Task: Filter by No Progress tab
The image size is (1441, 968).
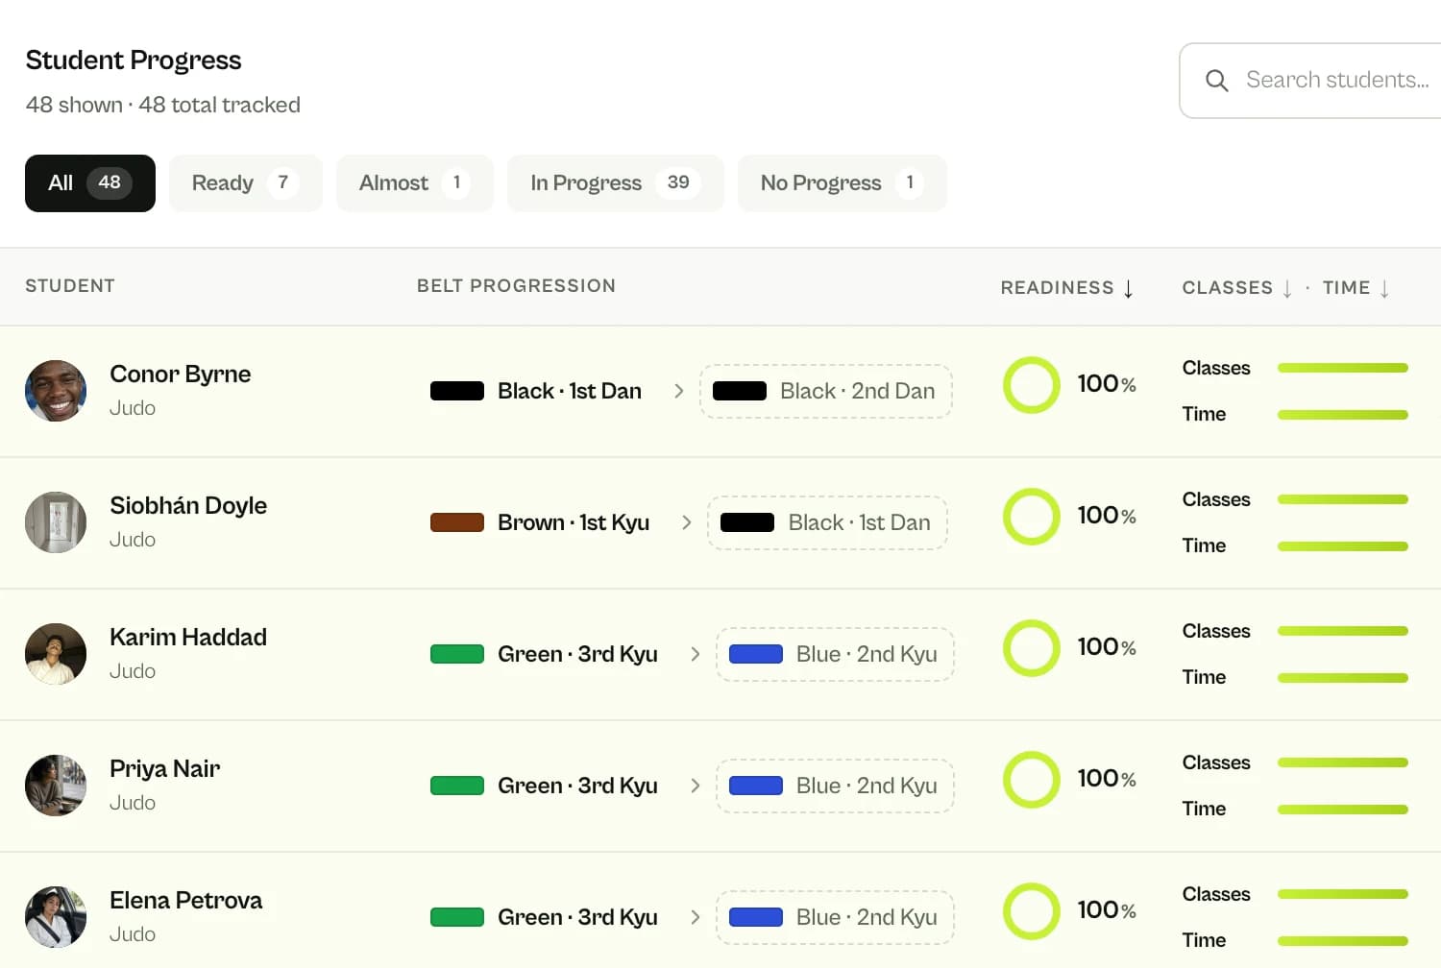Action: click(x=843, y=183)
